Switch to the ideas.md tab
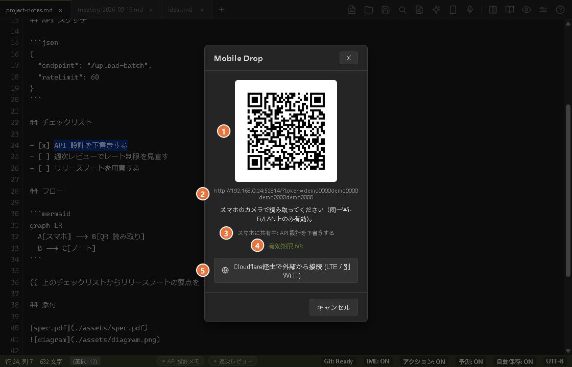The height and width of the screenshot is (367, 572). click(x=180, y=10)
